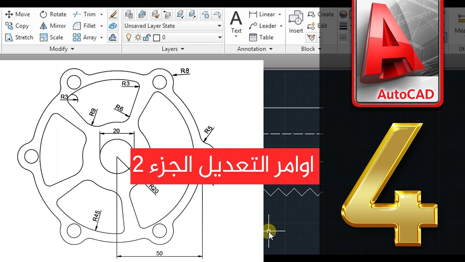Click the Layer Freeze icon
The height and width of the screenshot is (262, 465).
(206, 14)
